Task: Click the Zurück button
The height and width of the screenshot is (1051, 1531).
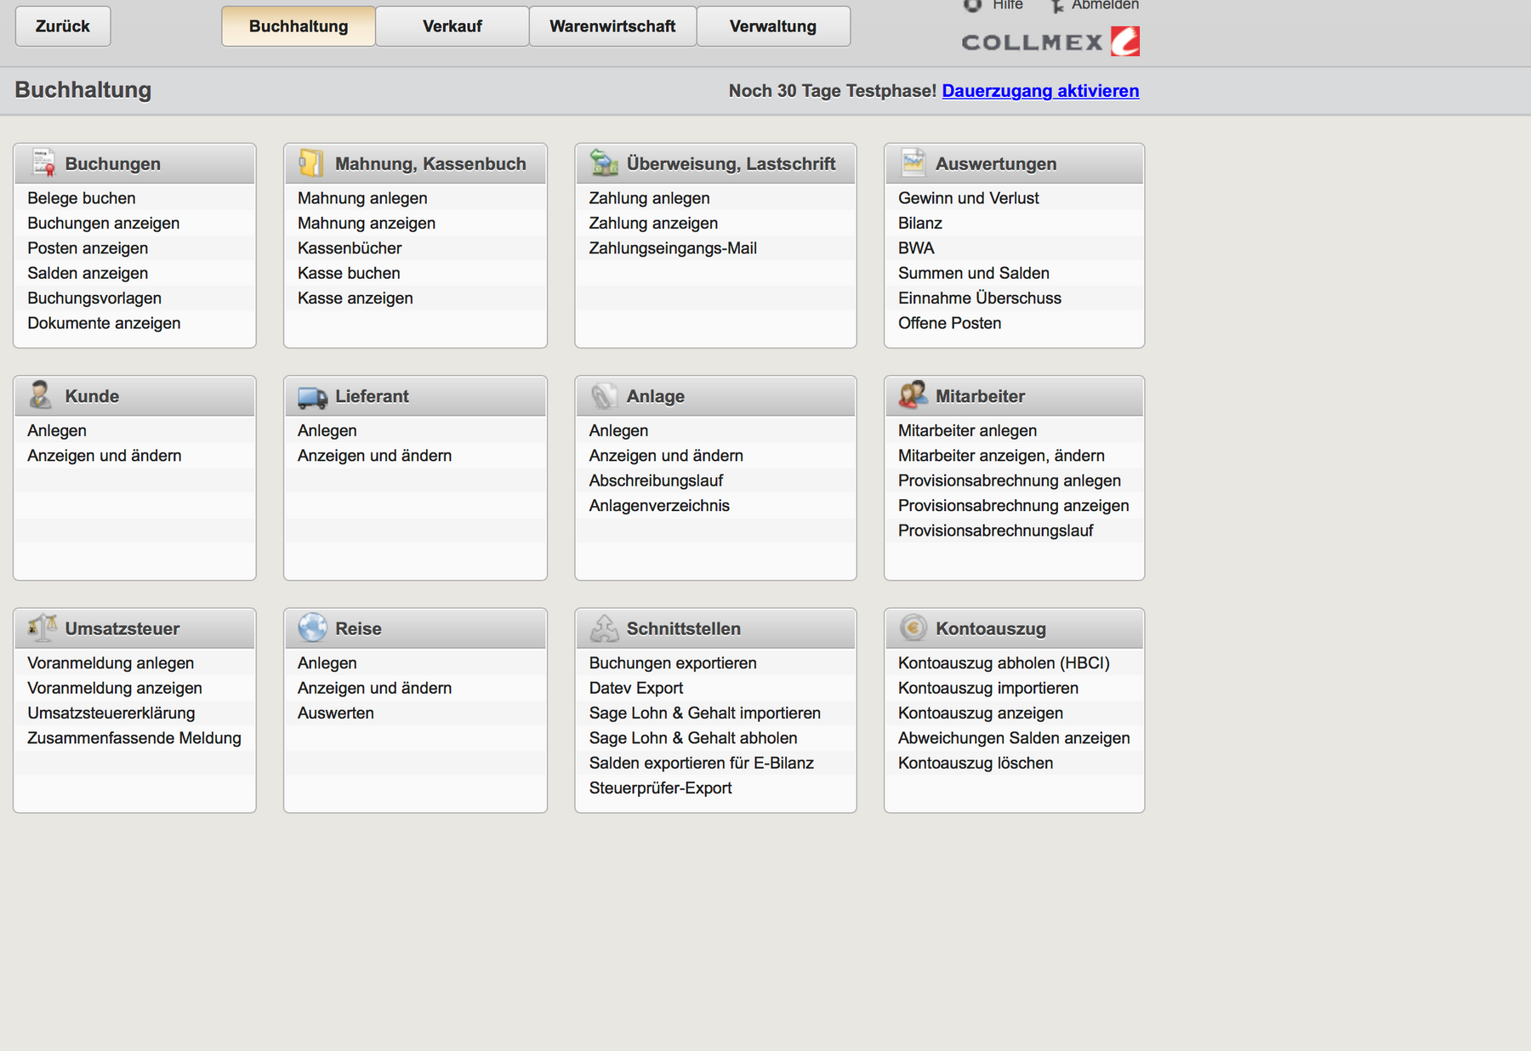Action: point(63,26)
